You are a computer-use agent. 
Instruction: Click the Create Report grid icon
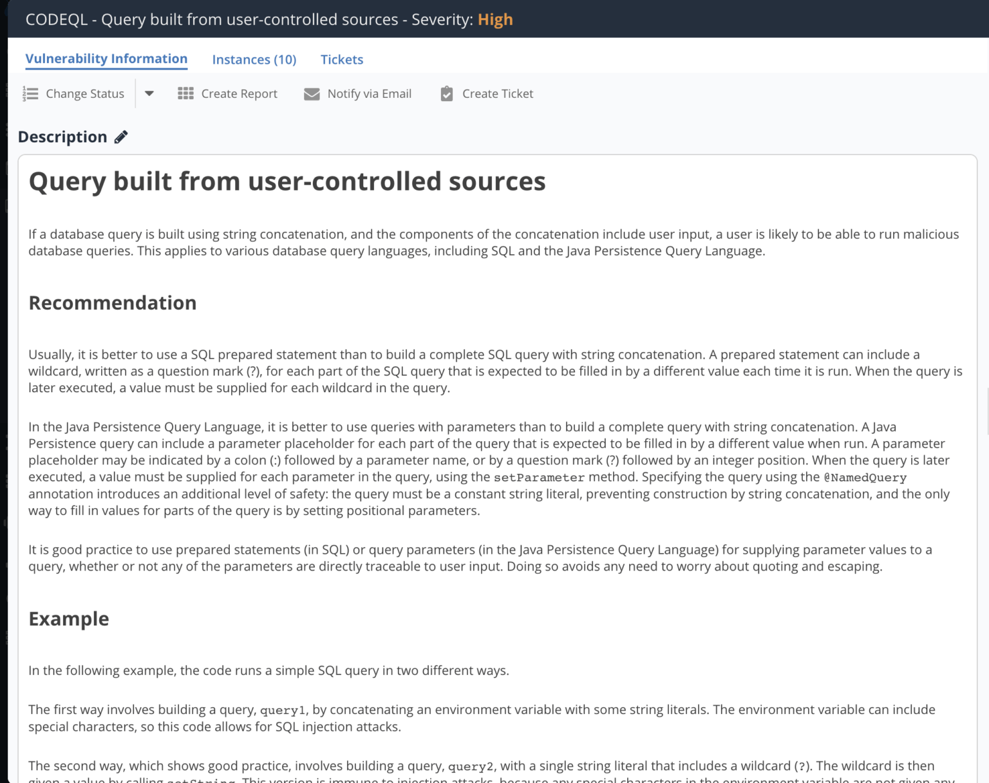pos(185,93)
